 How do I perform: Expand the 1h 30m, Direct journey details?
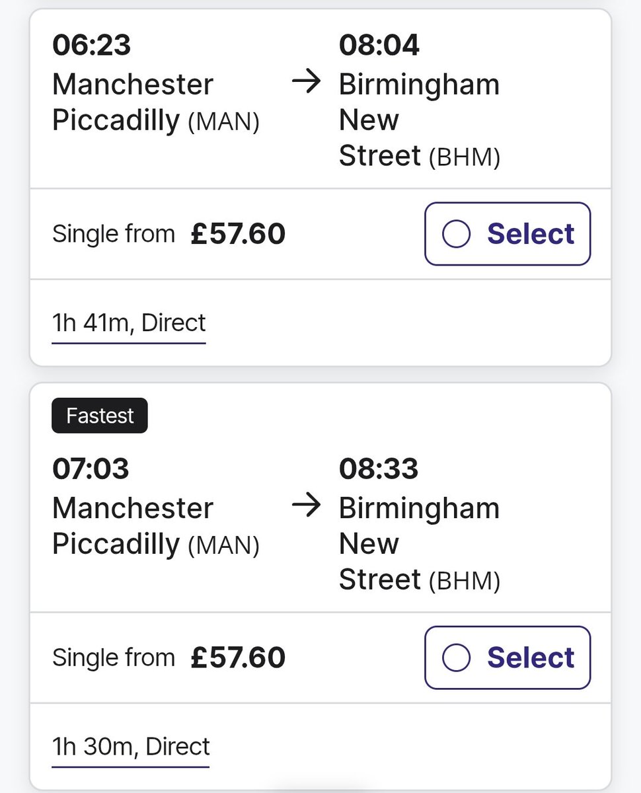[131, 747]
